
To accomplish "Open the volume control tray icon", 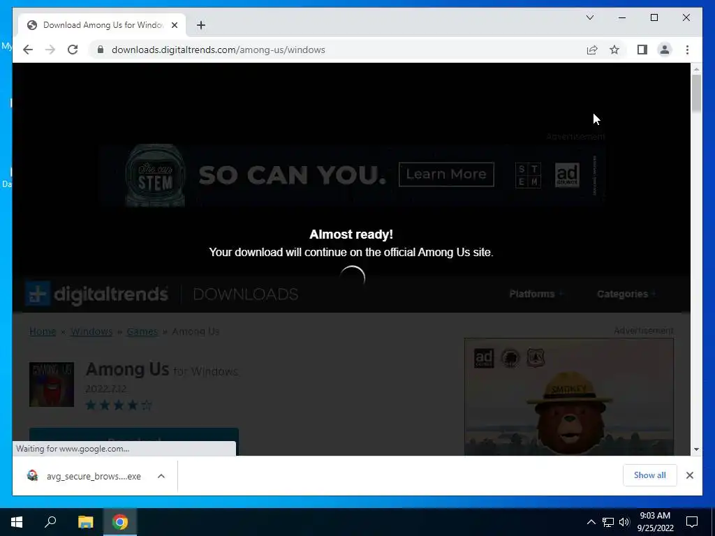I will click(624, 522).
